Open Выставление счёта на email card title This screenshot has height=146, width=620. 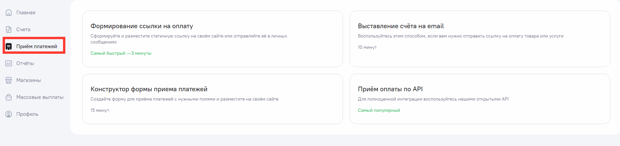coord(401,26)
